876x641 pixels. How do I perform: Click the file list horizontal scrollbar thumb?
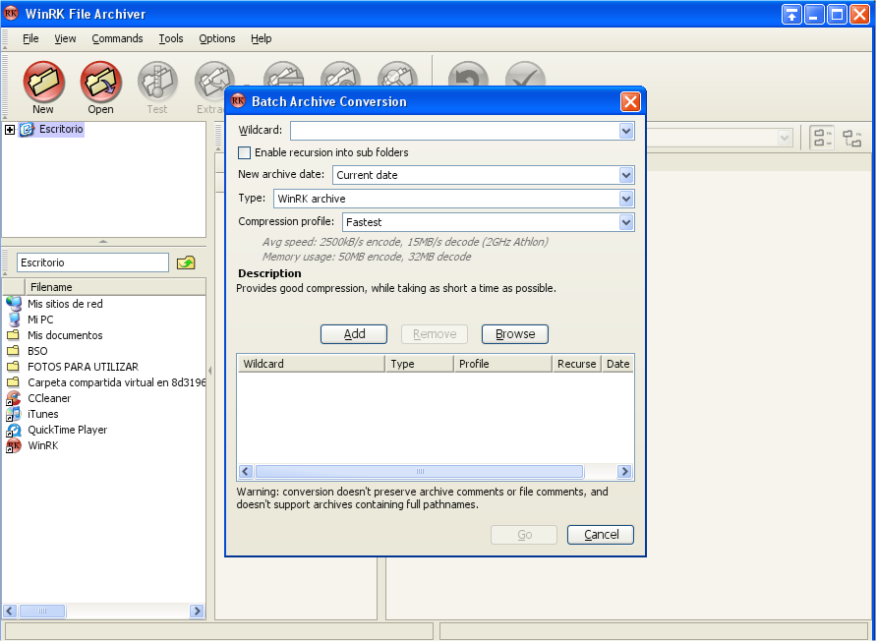pos(42,611)
